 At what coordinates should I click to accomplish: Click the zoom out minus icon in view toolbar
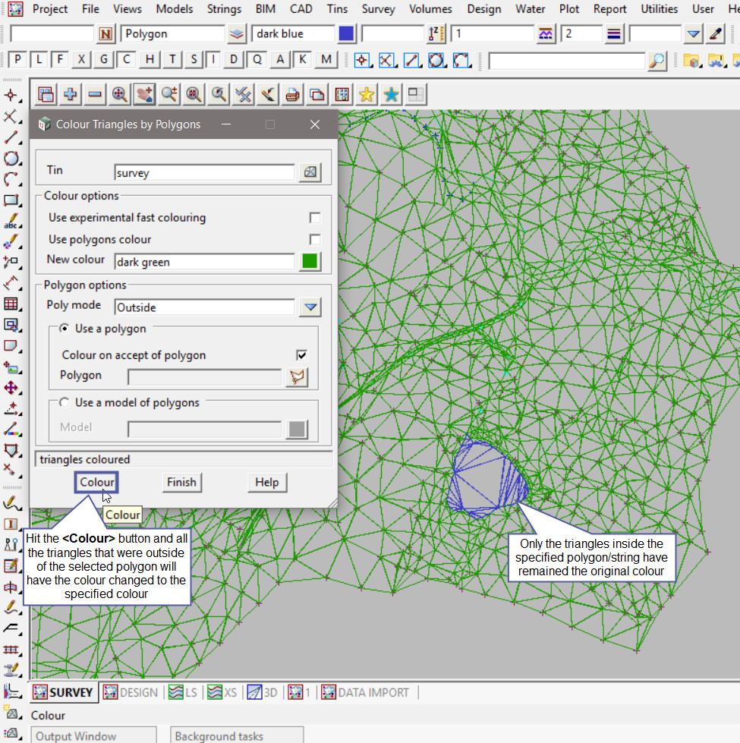(95, 94)
